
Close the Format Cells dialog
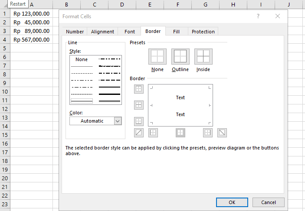(x=278, y=16)
